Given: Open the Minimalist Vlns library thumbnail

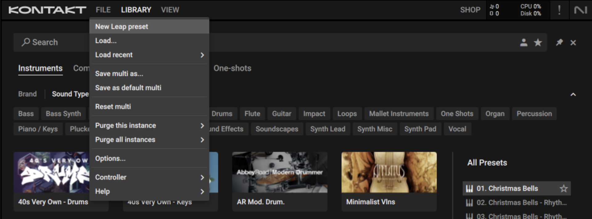Looking at the screenshot, I should 389,172.
